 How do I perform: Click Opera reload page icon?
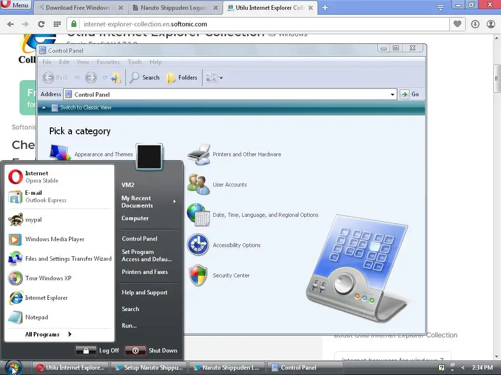41,24
